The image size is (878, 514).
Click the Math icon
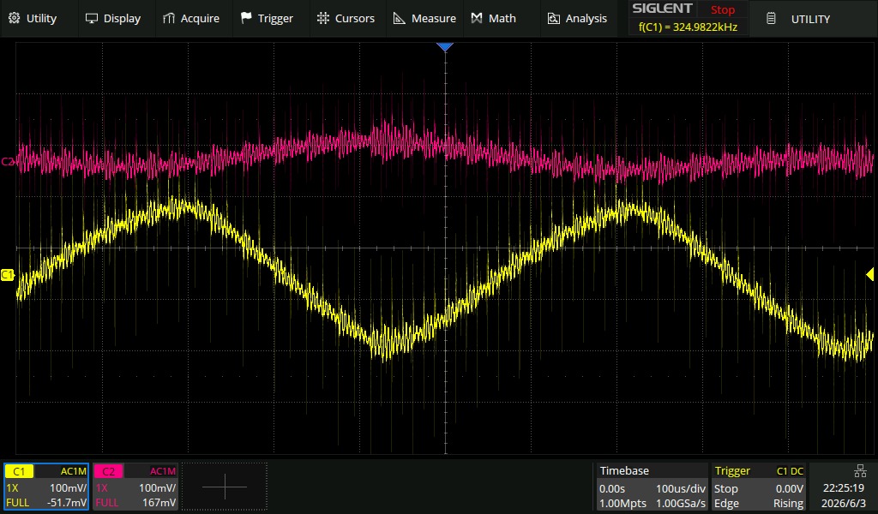tap(477, 19)
